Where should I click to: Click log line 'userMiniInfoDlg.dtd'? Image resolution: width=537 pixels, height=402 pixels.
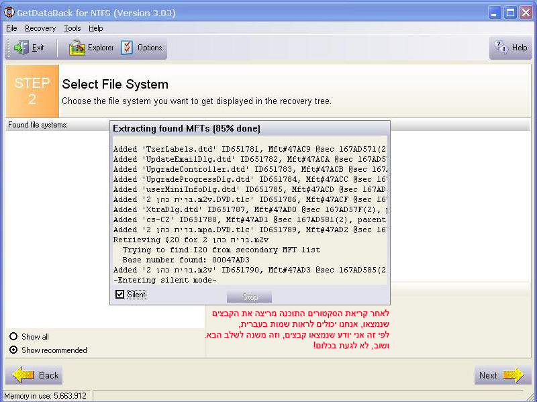click(250, 189)
